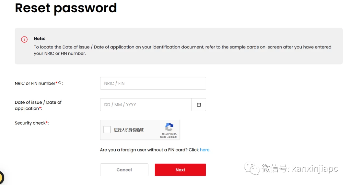Click the 'Reset password' page heading
This screenshot has width=350, height=185.
click(66, 8)
